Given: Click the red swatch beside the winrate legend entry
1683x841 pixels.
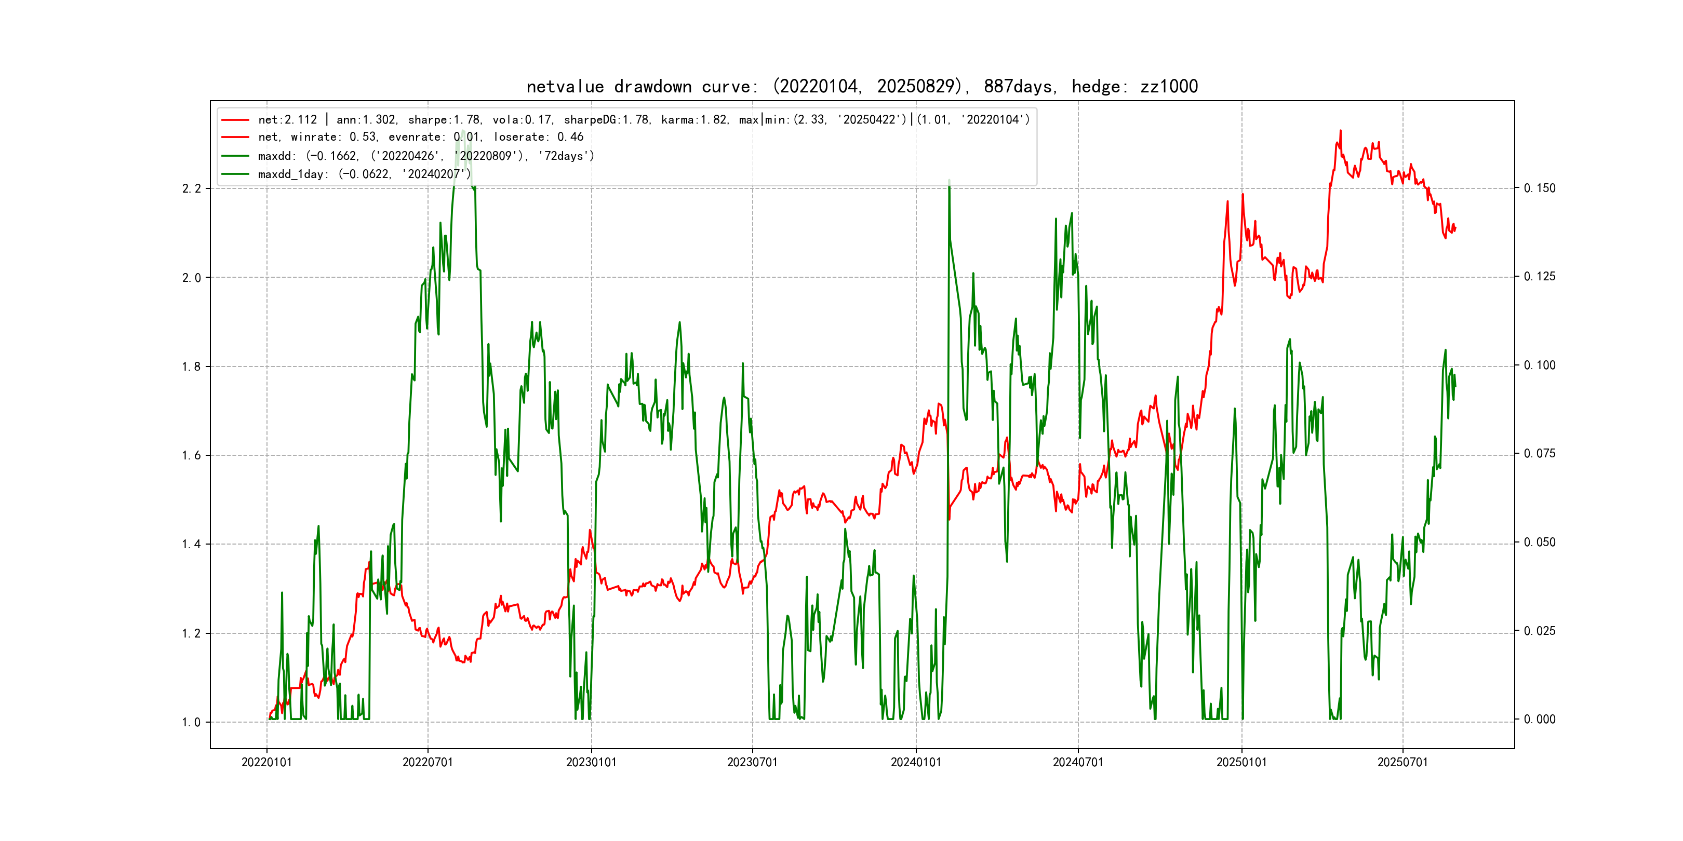Looking at the screenshot, I should click(x=235, y=137).
